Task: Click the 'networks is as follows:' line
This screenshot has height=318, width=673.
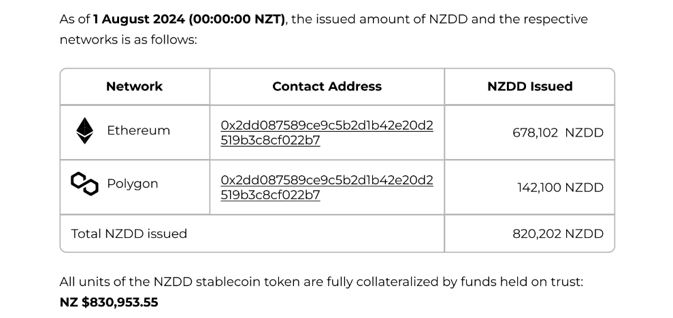Action: click(128, 40)
